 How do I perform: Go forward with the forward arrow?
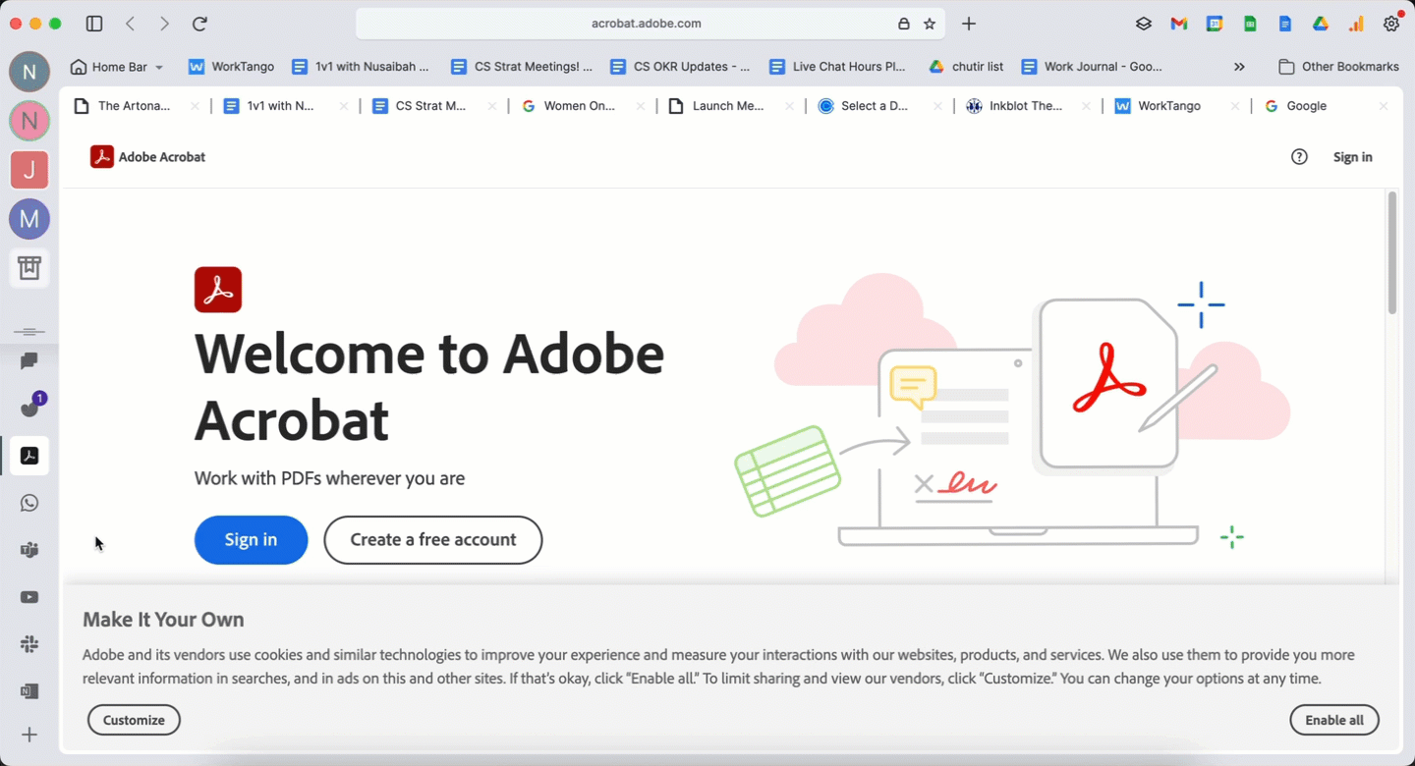(x=164, y=24)
